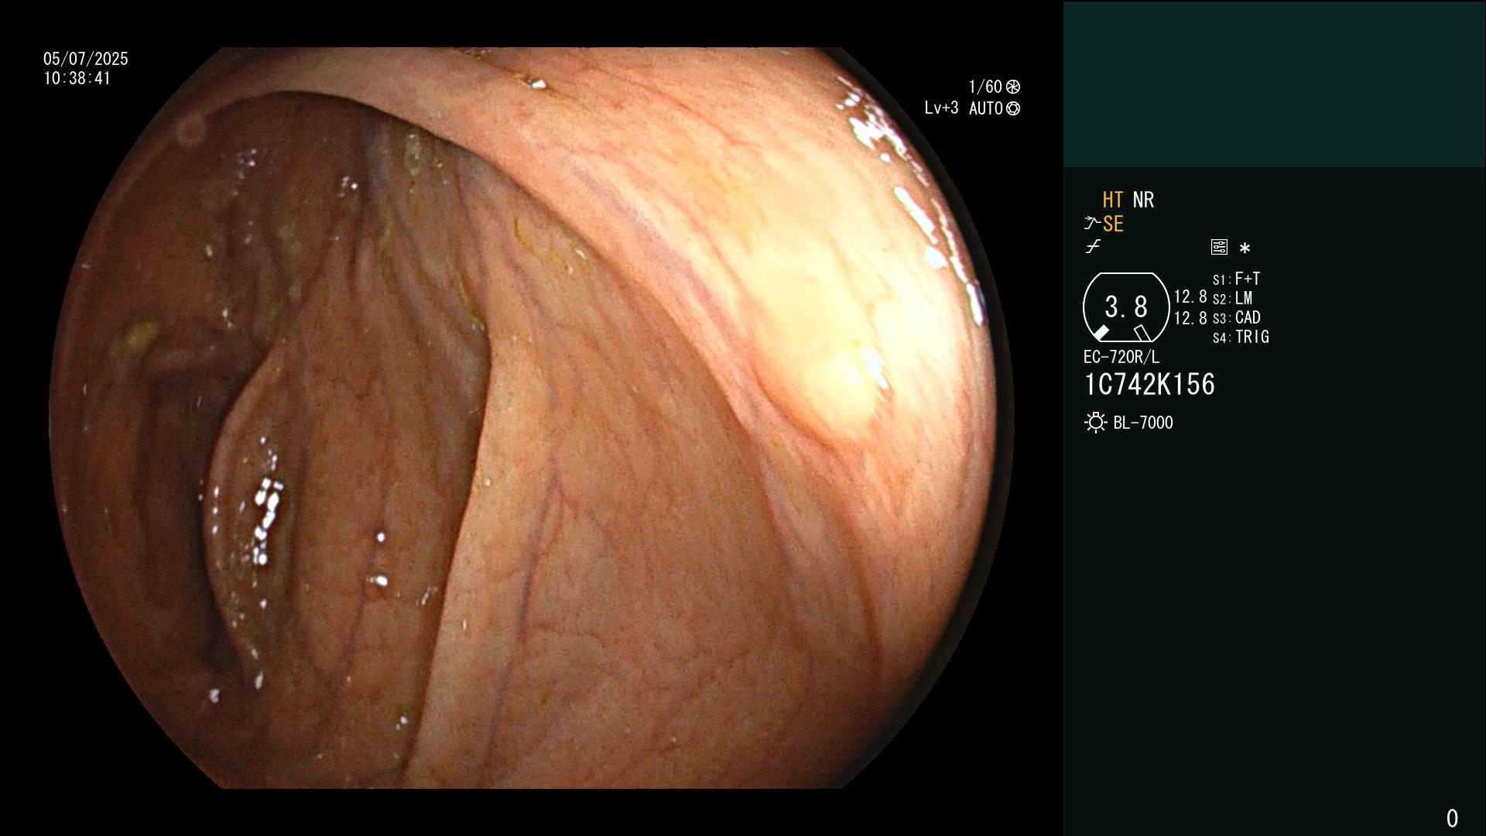
Task: Click the light source lamp icon
Action: click(1095, 423)
